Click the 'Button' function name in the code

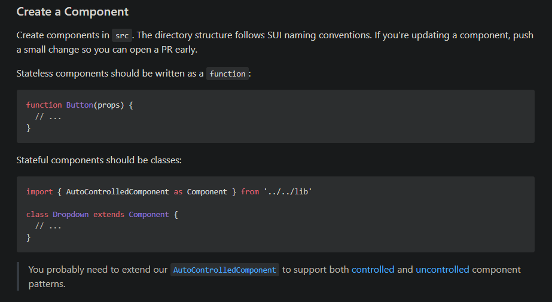(x=80, y=105)
